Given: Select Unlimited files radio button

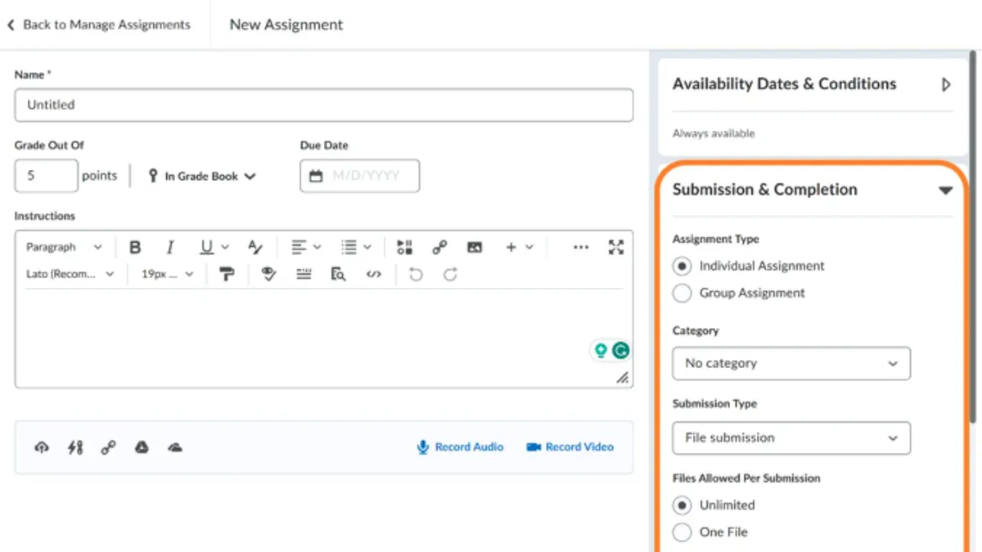Looking at the screenshot, I should pos(682,505).
